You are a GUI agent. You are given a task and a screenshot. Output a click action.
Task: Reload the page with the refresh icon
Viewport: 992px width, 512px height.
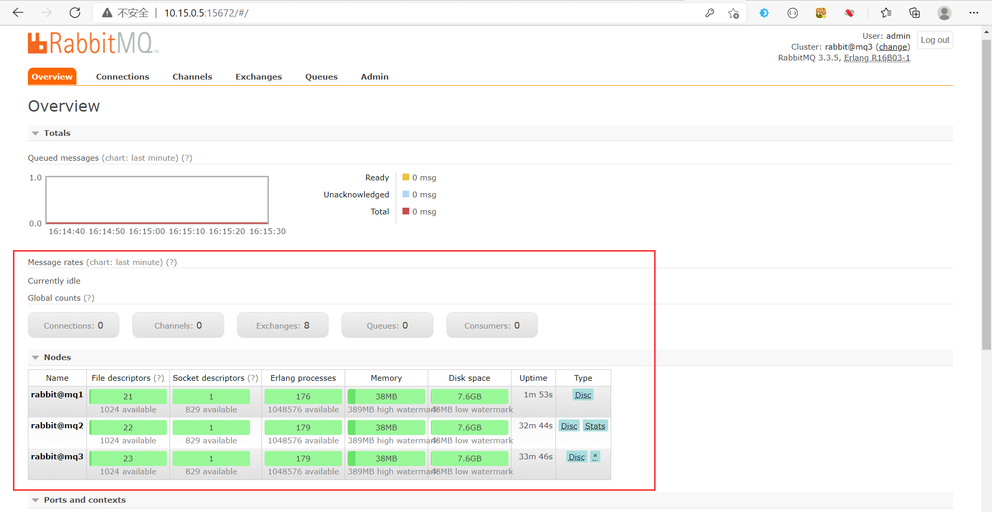coord(75,13)
